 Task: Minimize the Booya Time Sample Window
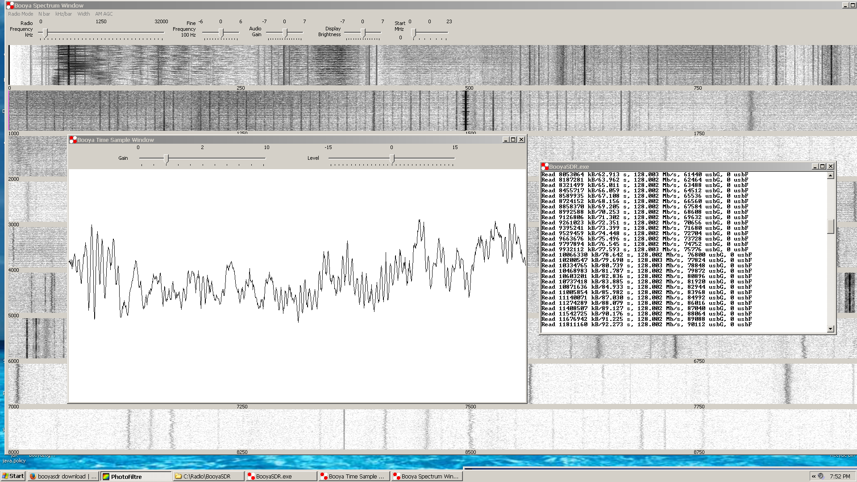506,140
